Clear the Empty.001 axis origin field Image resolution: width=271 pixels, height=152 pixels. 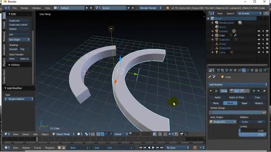pyautogui.click(x=235, y=122)
